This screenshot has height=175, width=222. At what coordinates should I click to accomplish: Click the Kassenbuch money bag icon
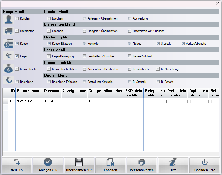(x=8, y=68)
